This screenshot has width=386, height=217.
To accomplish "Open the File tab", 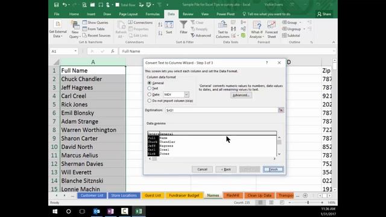I will tap(57, 14).
